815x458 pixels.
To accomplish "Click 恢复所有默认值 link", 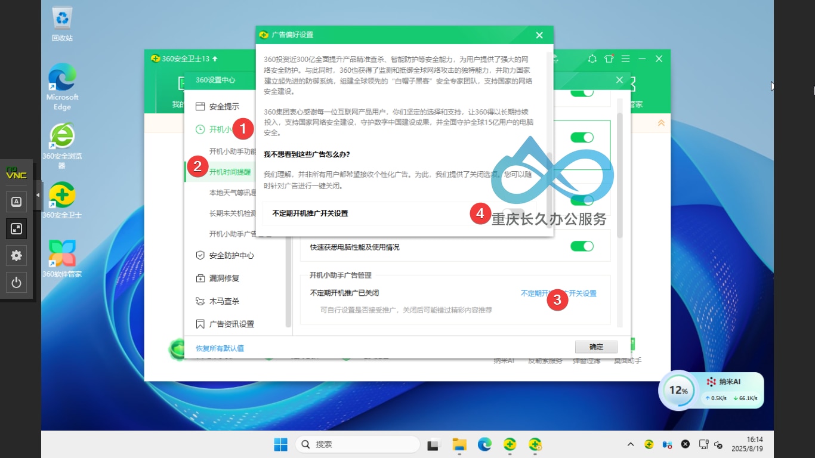I will pyautogui.click(x=220, y=348).
